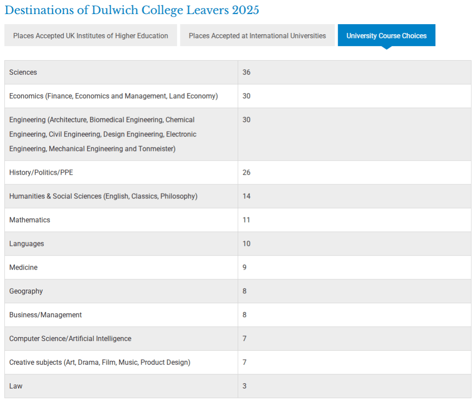The width and height of the screenshot is (475, 403).
Task: Switch to Places Accepted at International Universities tab
Action: pyautogui.click(x=257, y=36)
